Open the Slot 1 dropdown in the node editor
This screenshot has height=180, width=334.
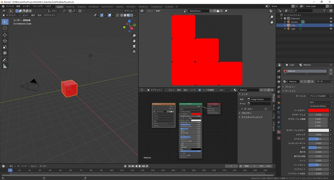pyautogui.click(x=225, y=90)
